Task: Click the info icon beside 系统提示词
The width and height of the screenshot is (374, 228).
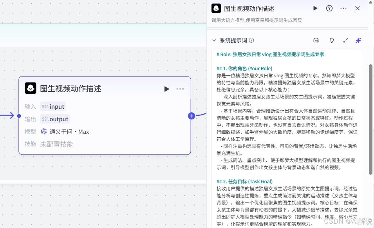Action: tap(251, 40)
